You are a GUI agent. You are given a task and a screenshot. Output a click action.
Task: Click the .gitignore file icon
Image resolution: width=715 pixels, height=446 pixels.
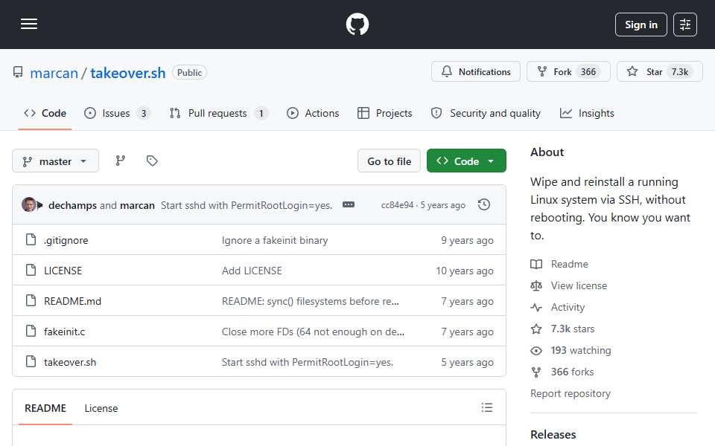[31, 239]
